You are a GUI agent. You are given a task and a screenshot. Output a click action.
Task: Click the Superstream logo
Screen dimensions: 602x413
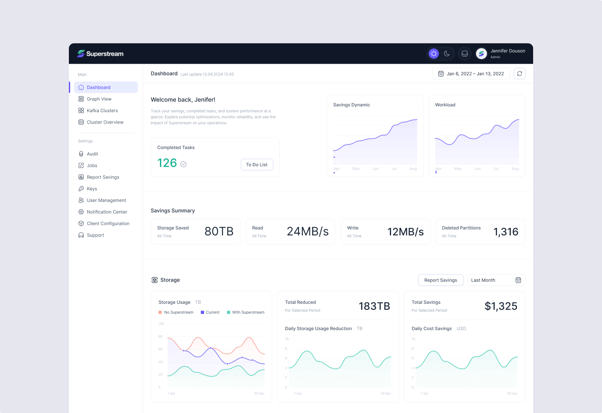(100, 54)
